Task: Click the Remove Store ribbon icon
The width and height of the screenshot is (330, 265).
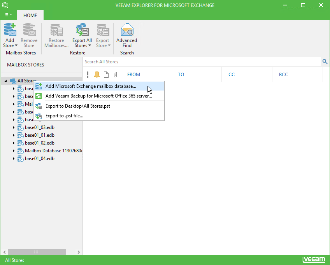Action: point(29,30)
